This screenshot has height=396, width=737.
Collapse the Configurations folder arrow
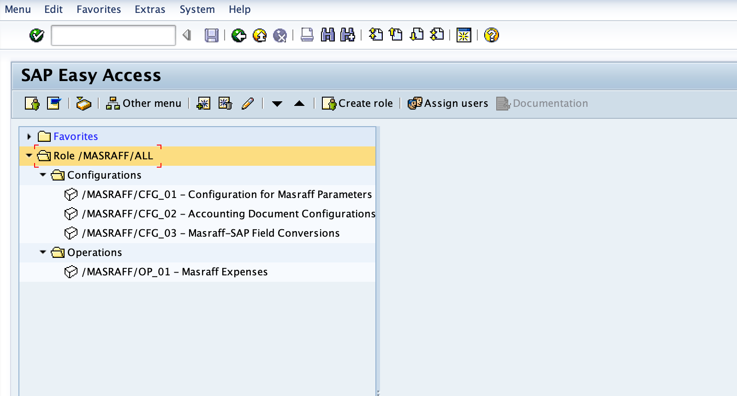[43, 175]
